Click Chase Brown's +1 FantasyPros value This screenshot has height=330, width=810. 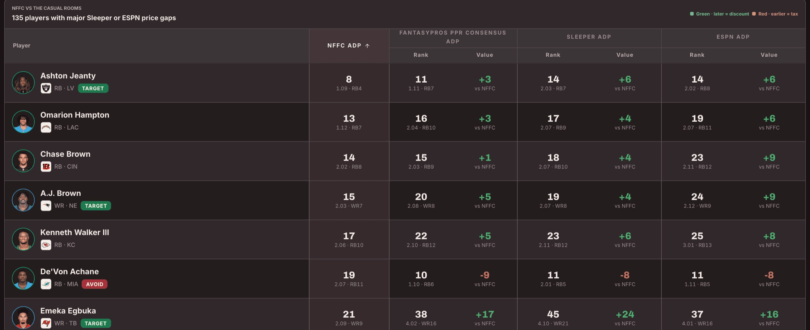pyautogui.click(x=485, y=158)
